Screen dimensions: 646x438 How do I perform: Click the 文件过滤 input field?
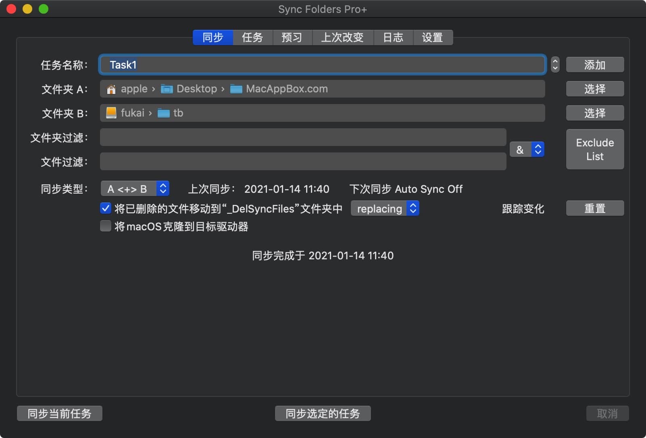pos(303,161)
